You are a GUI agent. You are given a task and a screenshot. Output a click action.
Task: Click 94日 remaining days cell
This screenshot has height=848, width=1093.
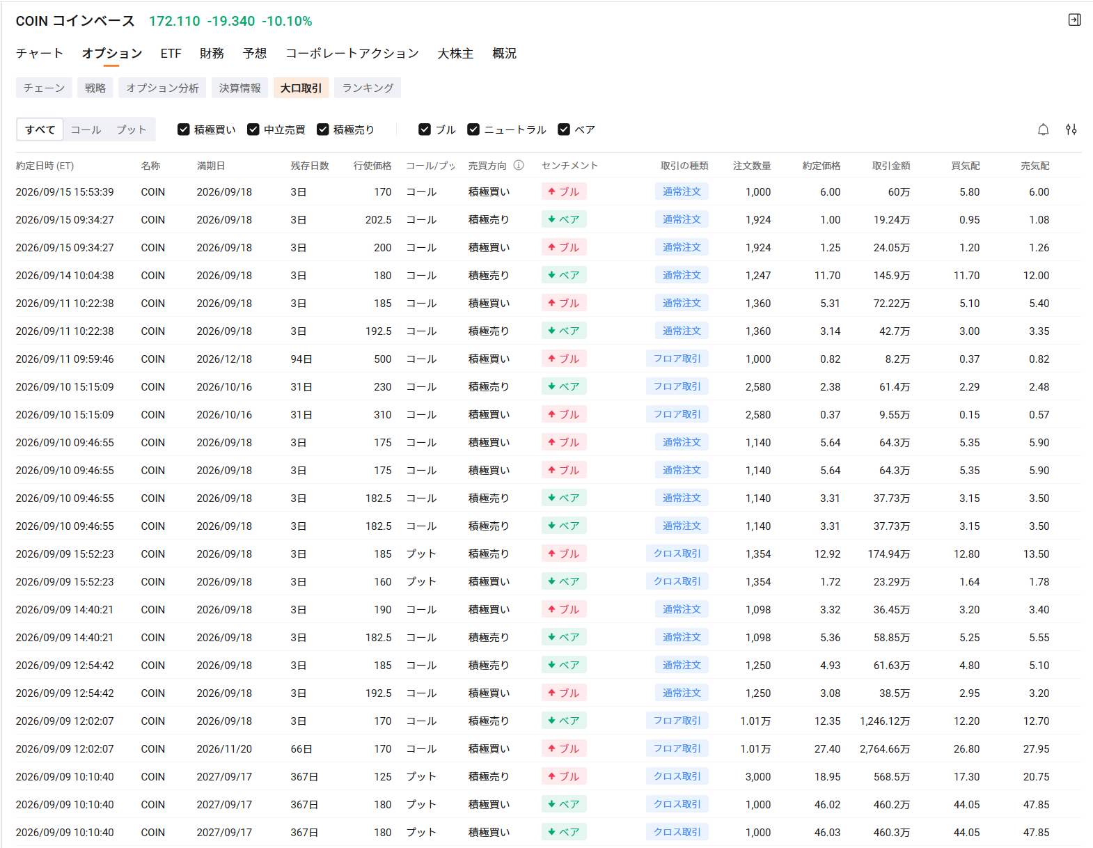(x=301, y=359)
